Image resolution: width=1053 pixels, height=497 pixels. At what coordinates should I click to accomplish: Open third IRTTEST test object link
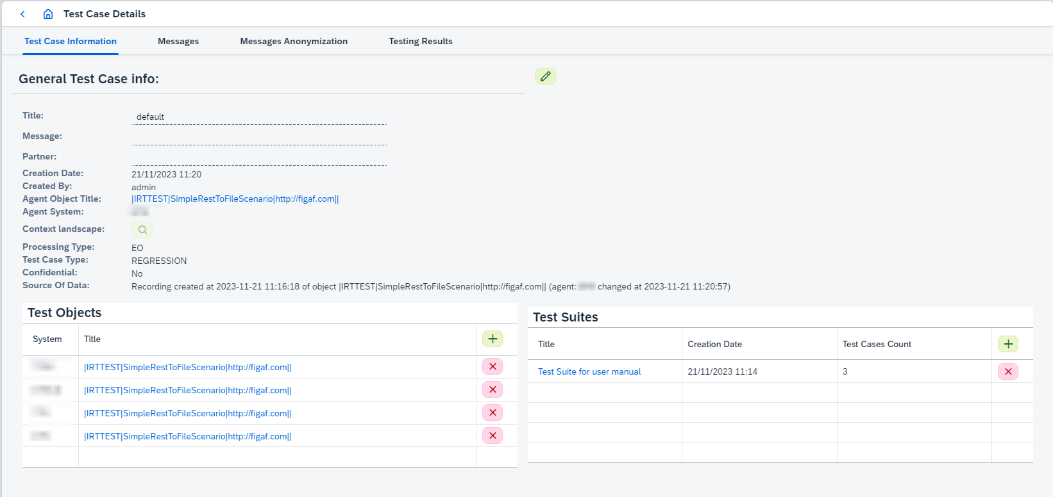coord(188,413)
